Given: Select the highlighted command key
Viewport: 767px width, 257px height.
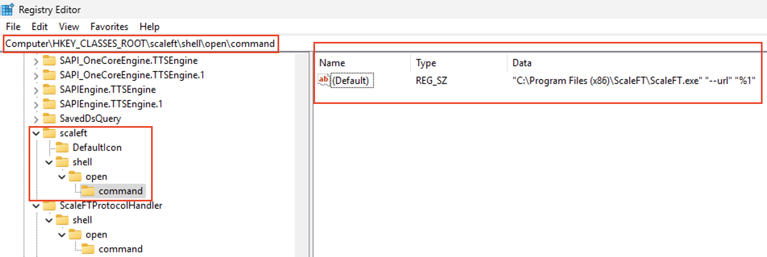Looking at the screenshot, I should (120, 191).
